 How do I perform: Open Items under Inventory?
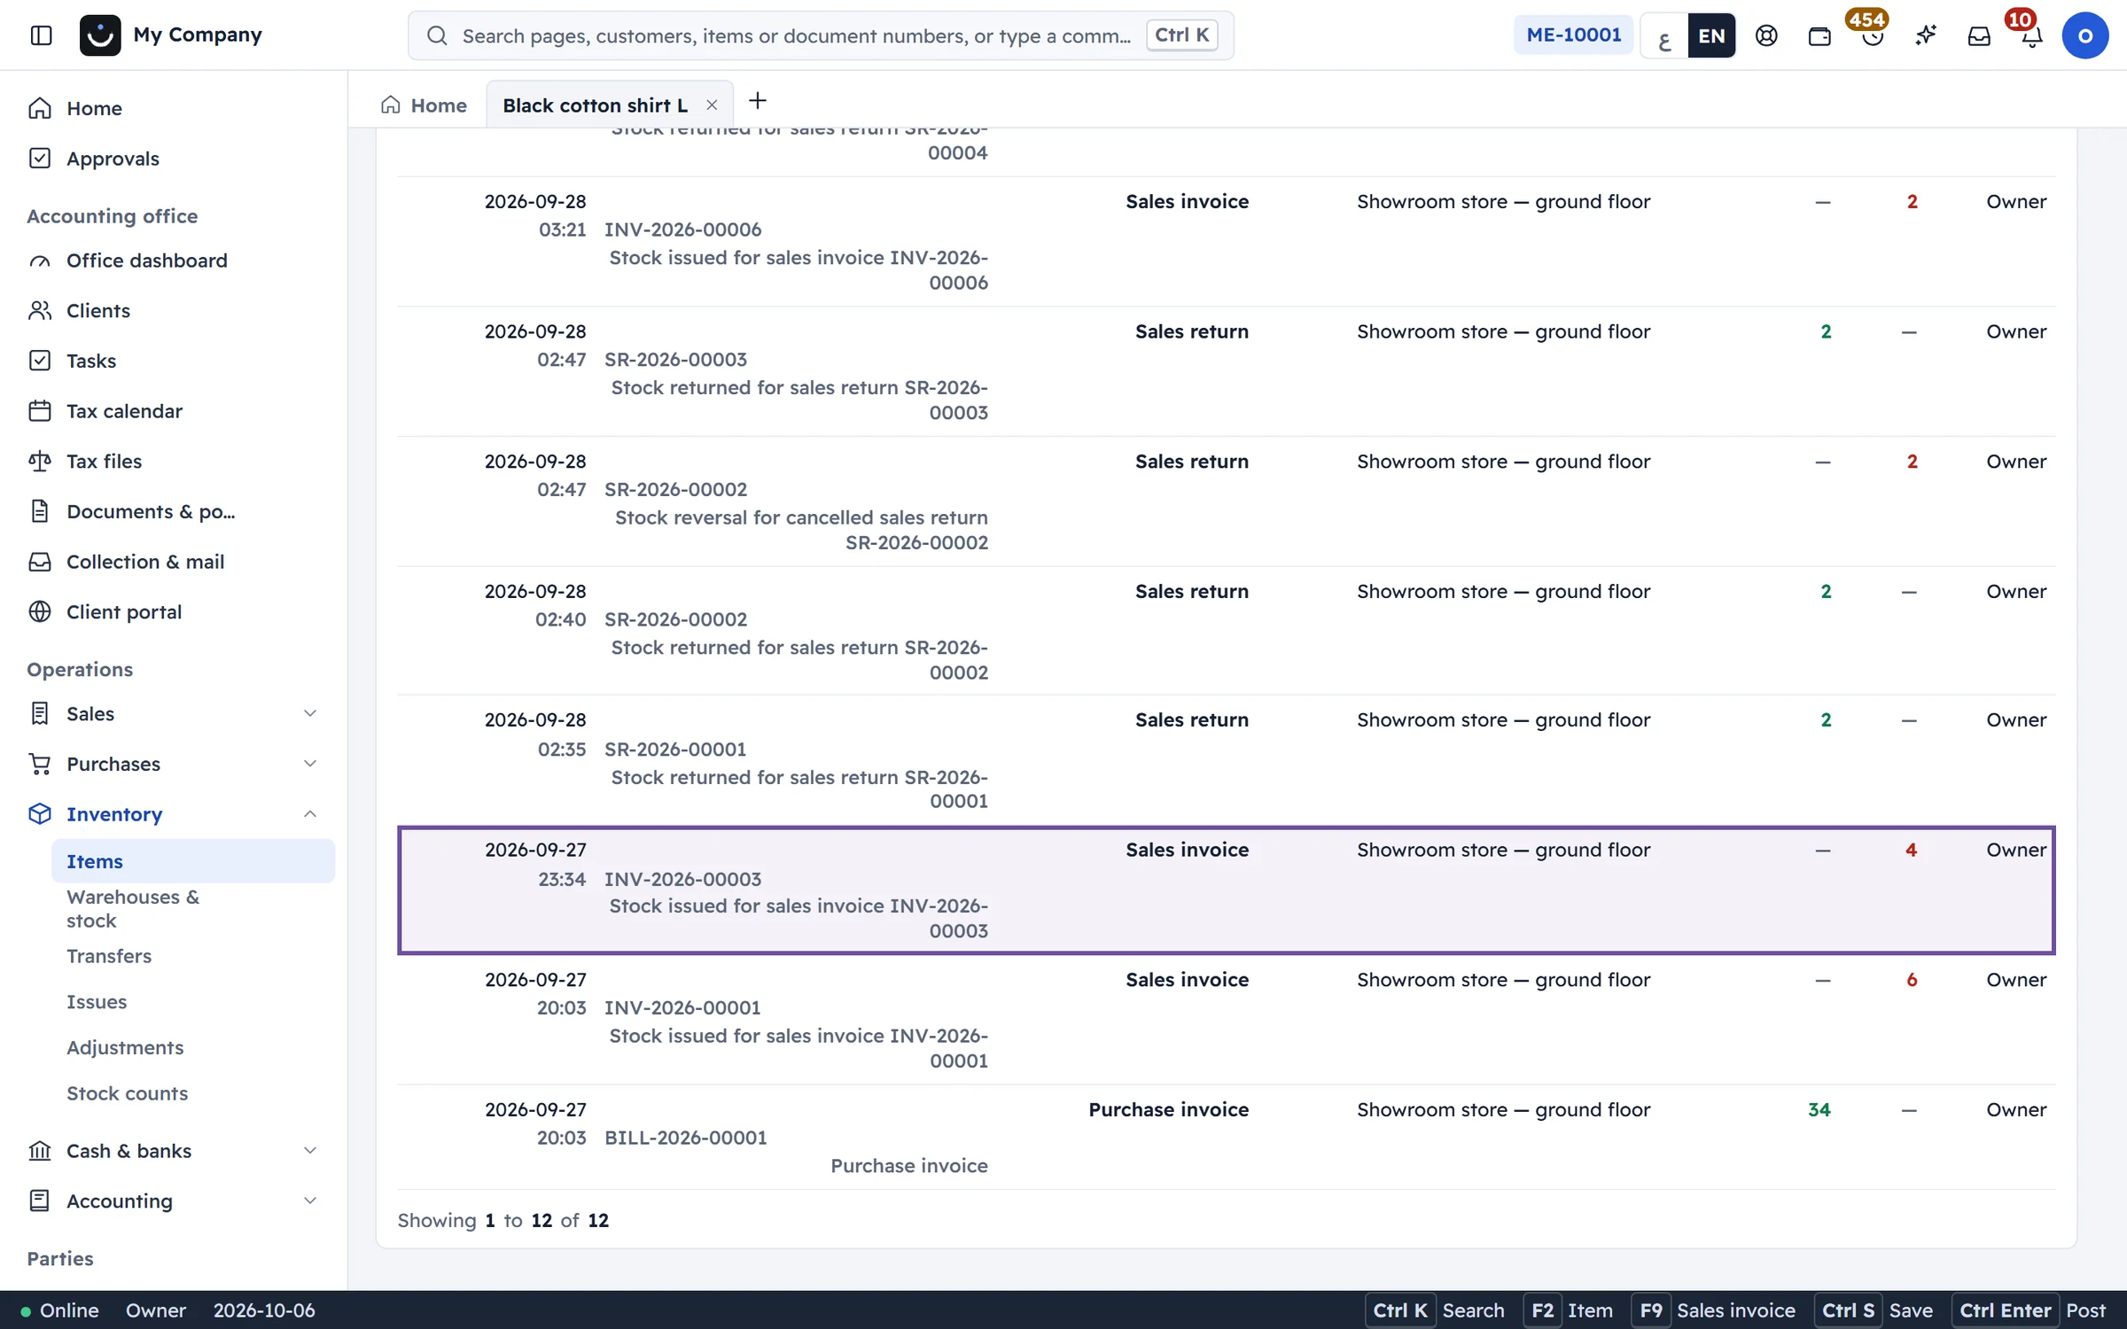click(193, 861)
